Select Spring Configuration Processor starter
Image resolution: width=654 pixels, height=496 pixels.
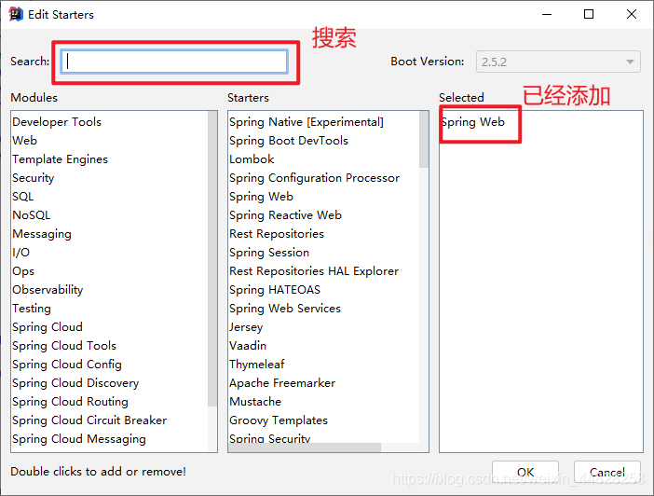click(x=315, y=178)
